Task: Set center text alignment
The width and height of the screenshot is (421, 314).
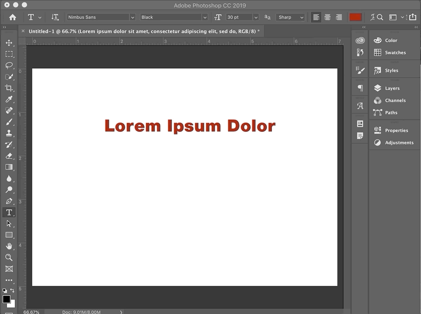Action: 327,17
